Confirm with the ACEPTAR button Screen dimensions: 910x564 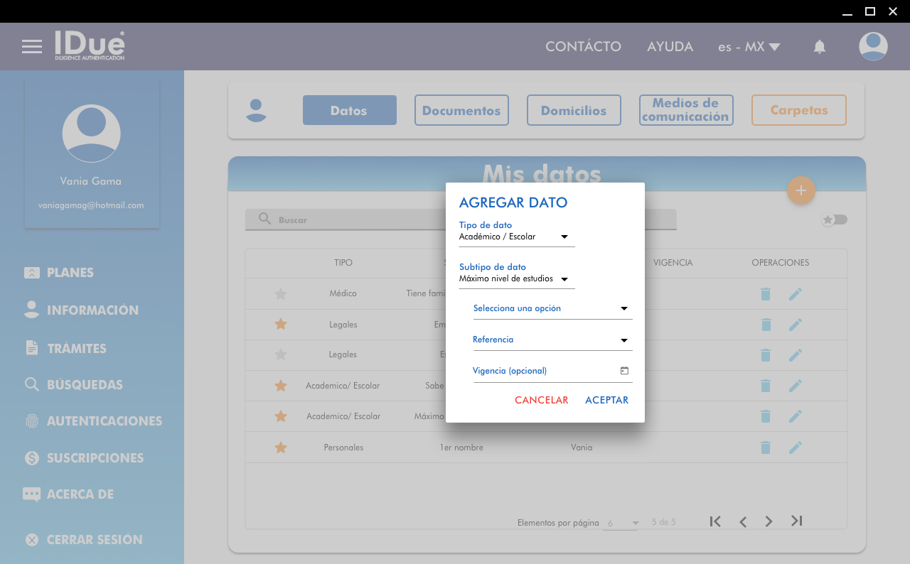pyautogui.click(x=606, y=400)
